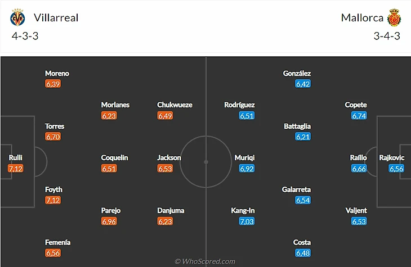Open the Mallorca team name link
411x267 pixels.
pos(362,18)
